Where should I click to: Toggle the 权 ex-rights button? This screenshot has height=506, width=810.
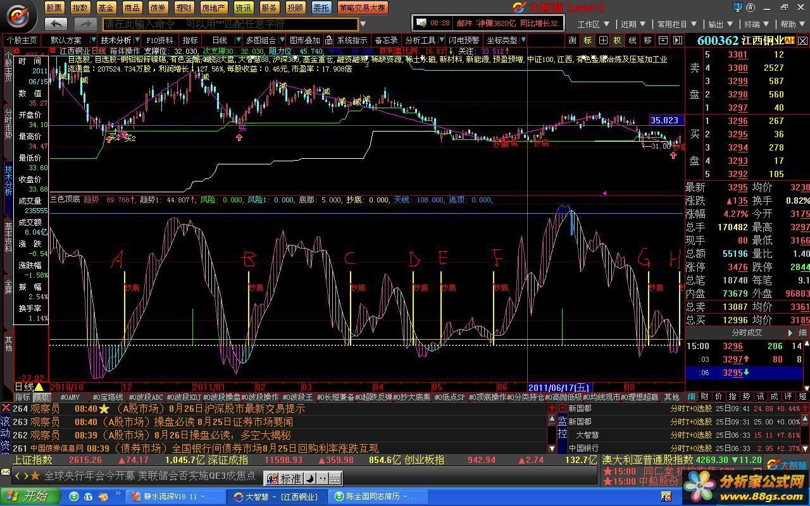tap(618, 40)
